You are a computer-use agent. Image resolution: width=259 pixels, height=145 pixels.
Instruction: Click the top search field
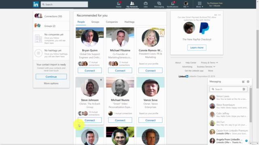[x=64, y=4]
